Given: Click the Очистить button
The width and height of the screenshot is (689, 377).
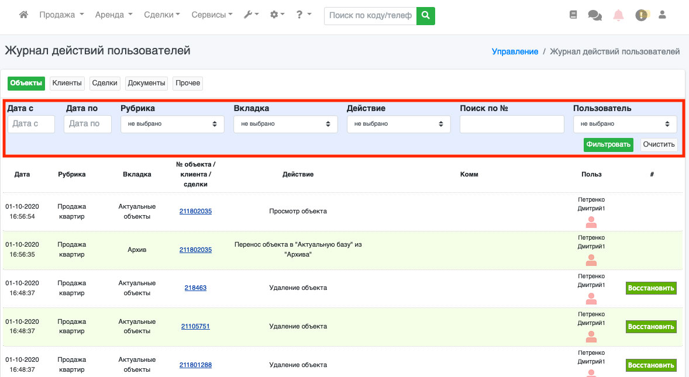Looking at the screenshot, I should tap(659, 144).
